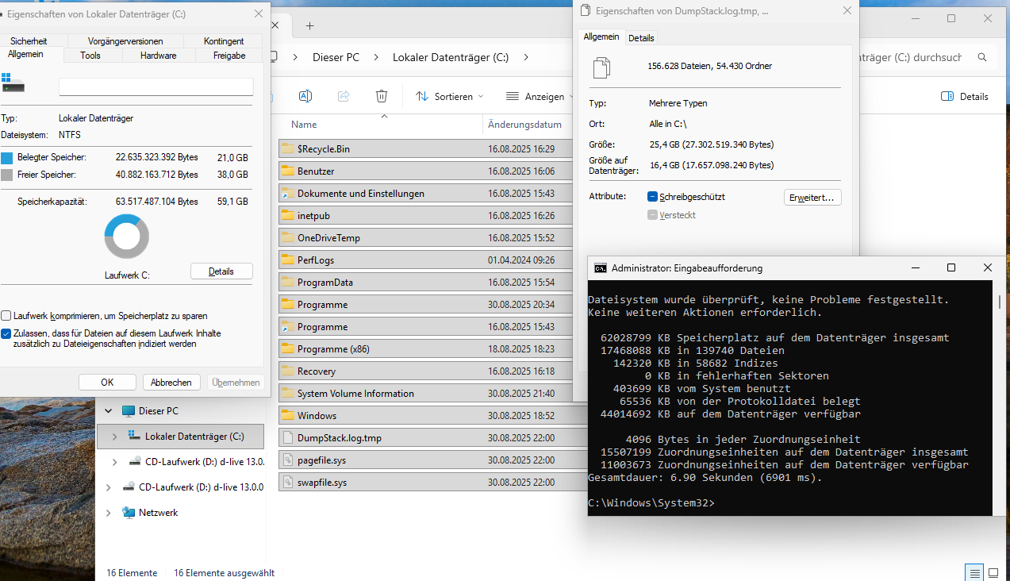Click the Dieser PC monitor icon in tree
1010x581 pixels.
(x=129, y=411)
